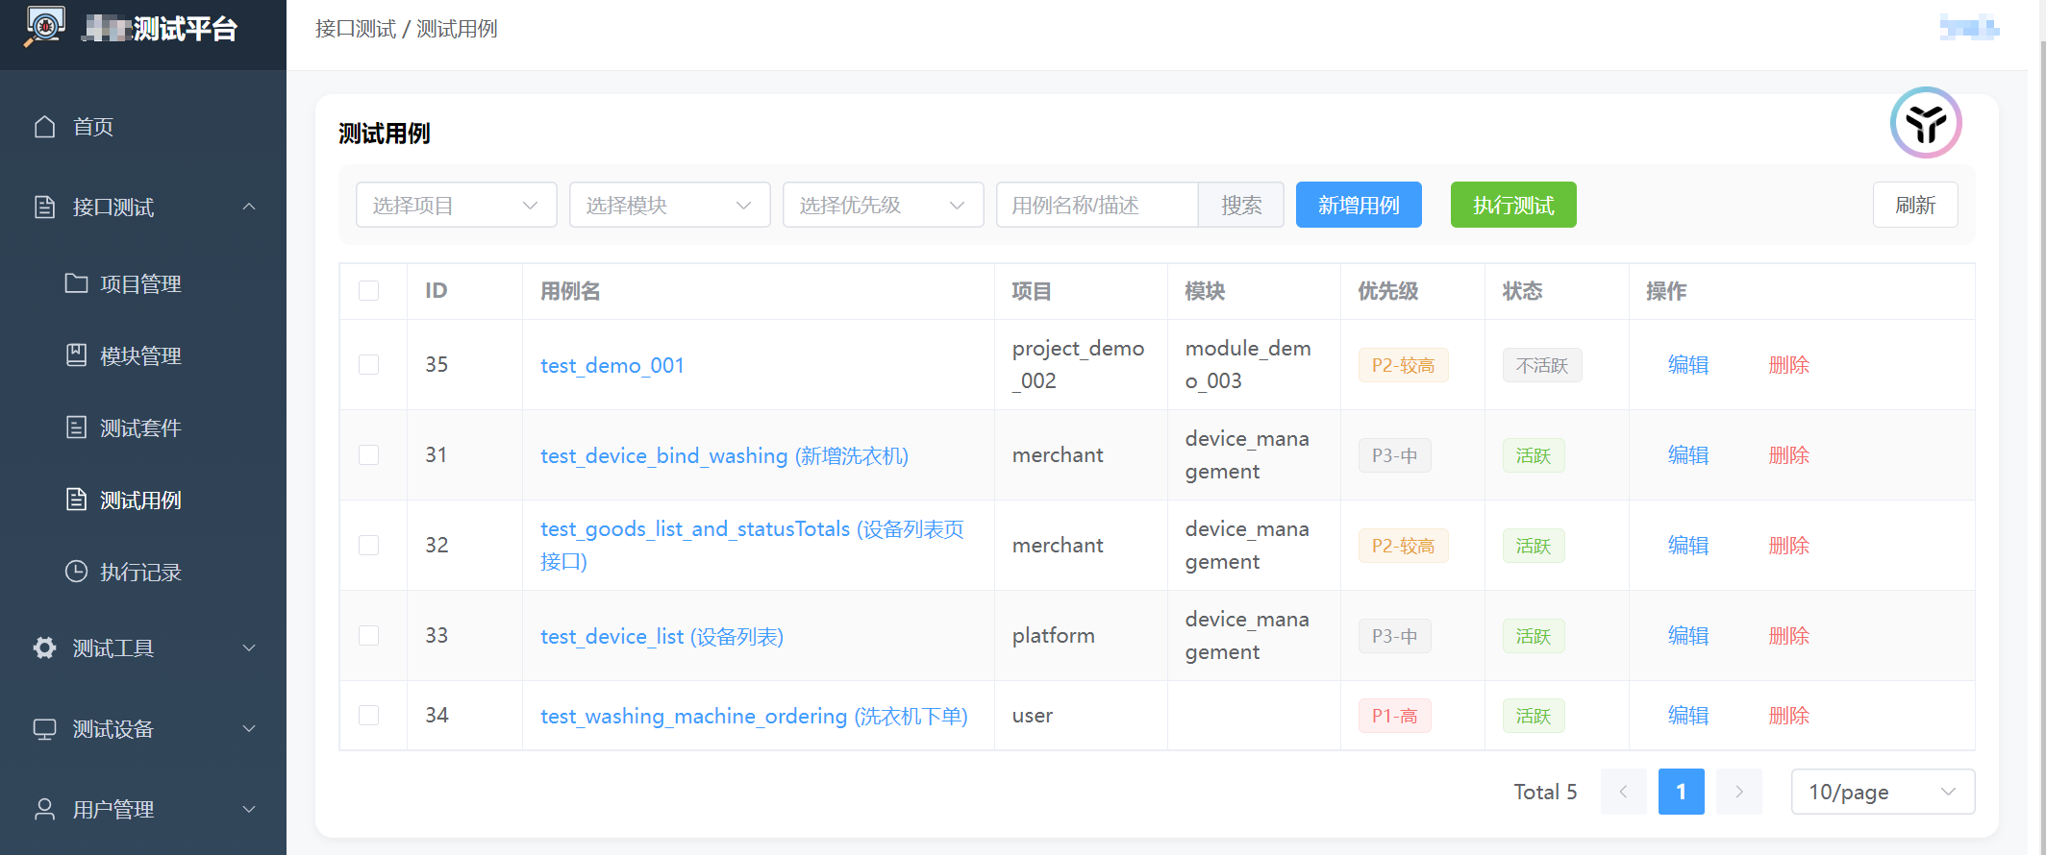The height and width of the screenshot is (855, 2046).
Task: Toggle the select-all checkbox in table header
Action: point(369,291)
